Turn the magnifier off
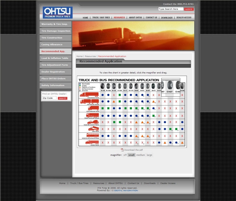The image size is (236, 201). (x=125, y=155)
